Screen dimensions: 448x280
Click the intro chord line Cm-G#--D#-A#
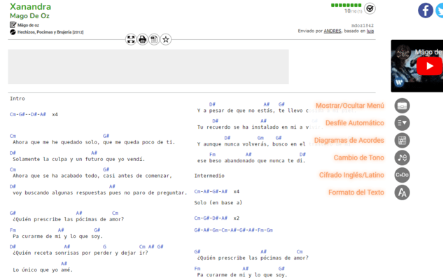[28, 114]
